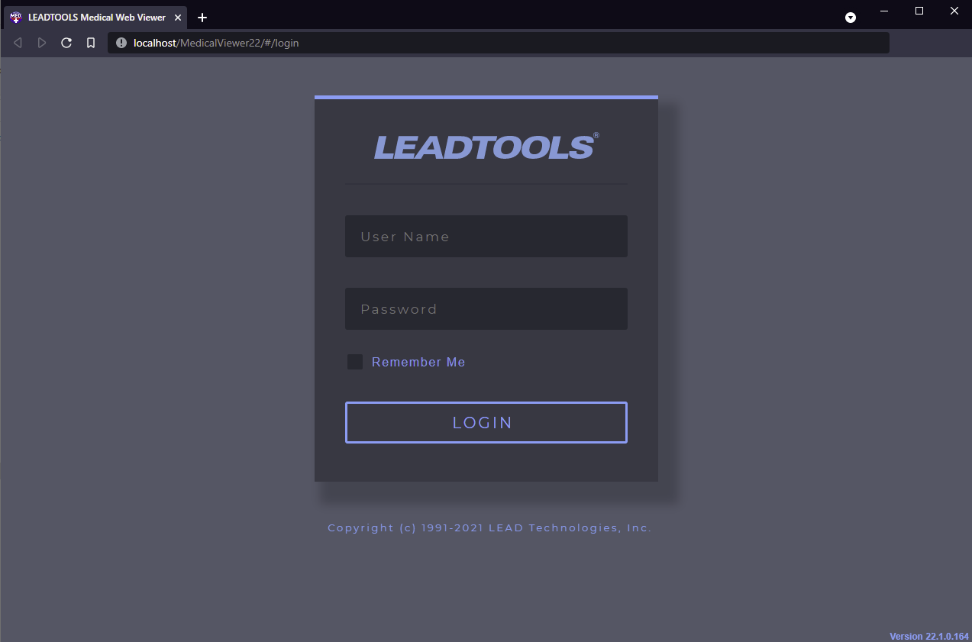Click the LEADTOOLS logo
The image size is (972, 642).
pos(486,147)
